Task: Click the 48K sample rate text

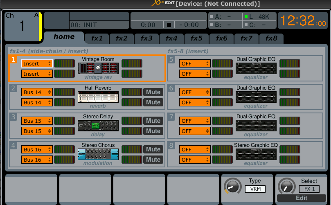Action: coord(264,17)
